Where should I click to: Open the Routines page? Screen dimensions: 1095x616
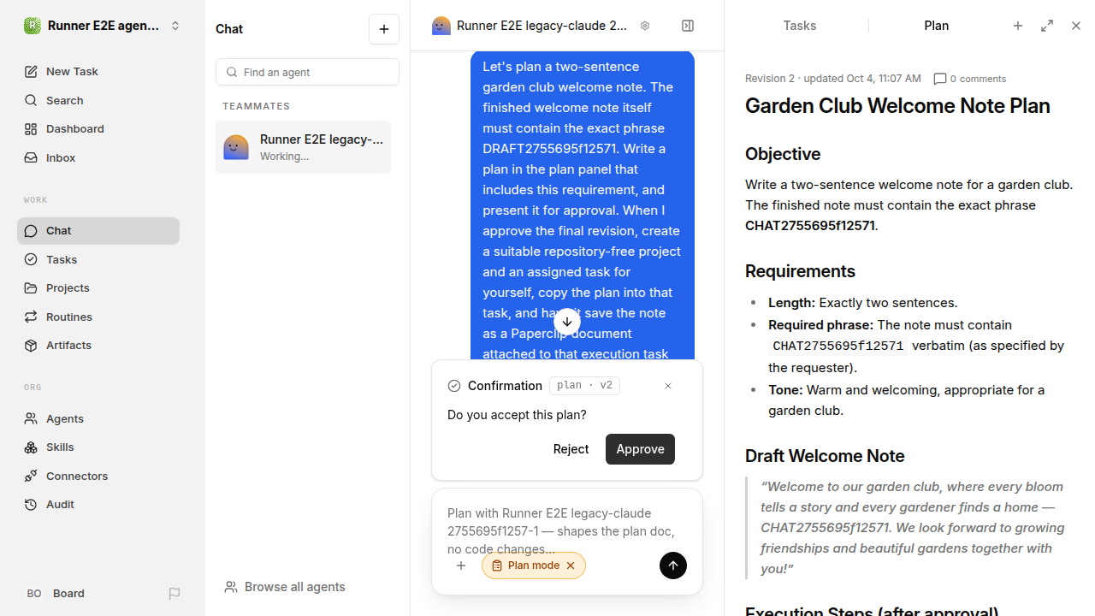(x=98, y=317)
